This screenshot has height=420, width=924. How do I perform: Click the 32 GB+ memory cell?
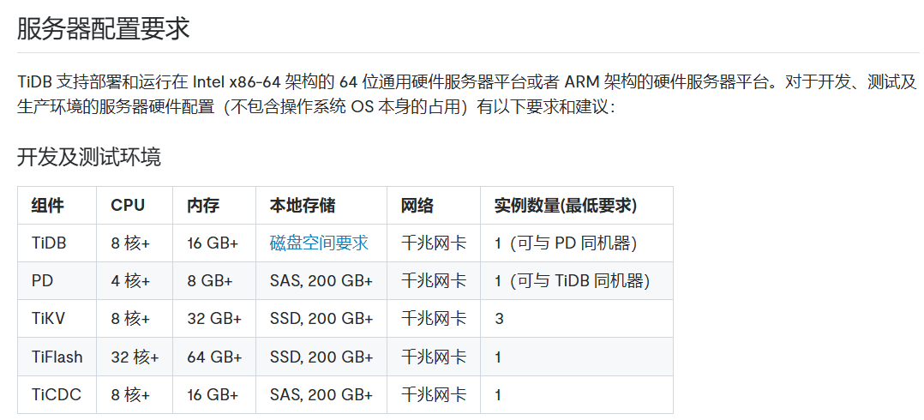pyautogui.click(x=213, y=319)
